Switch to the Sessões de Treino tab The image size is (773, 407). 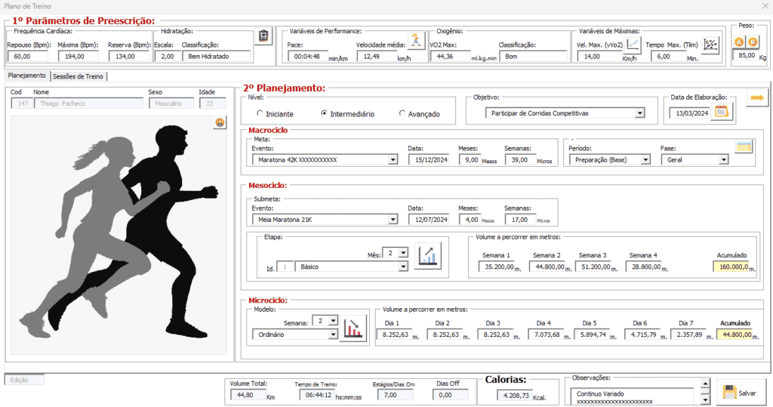pos(78,76)
